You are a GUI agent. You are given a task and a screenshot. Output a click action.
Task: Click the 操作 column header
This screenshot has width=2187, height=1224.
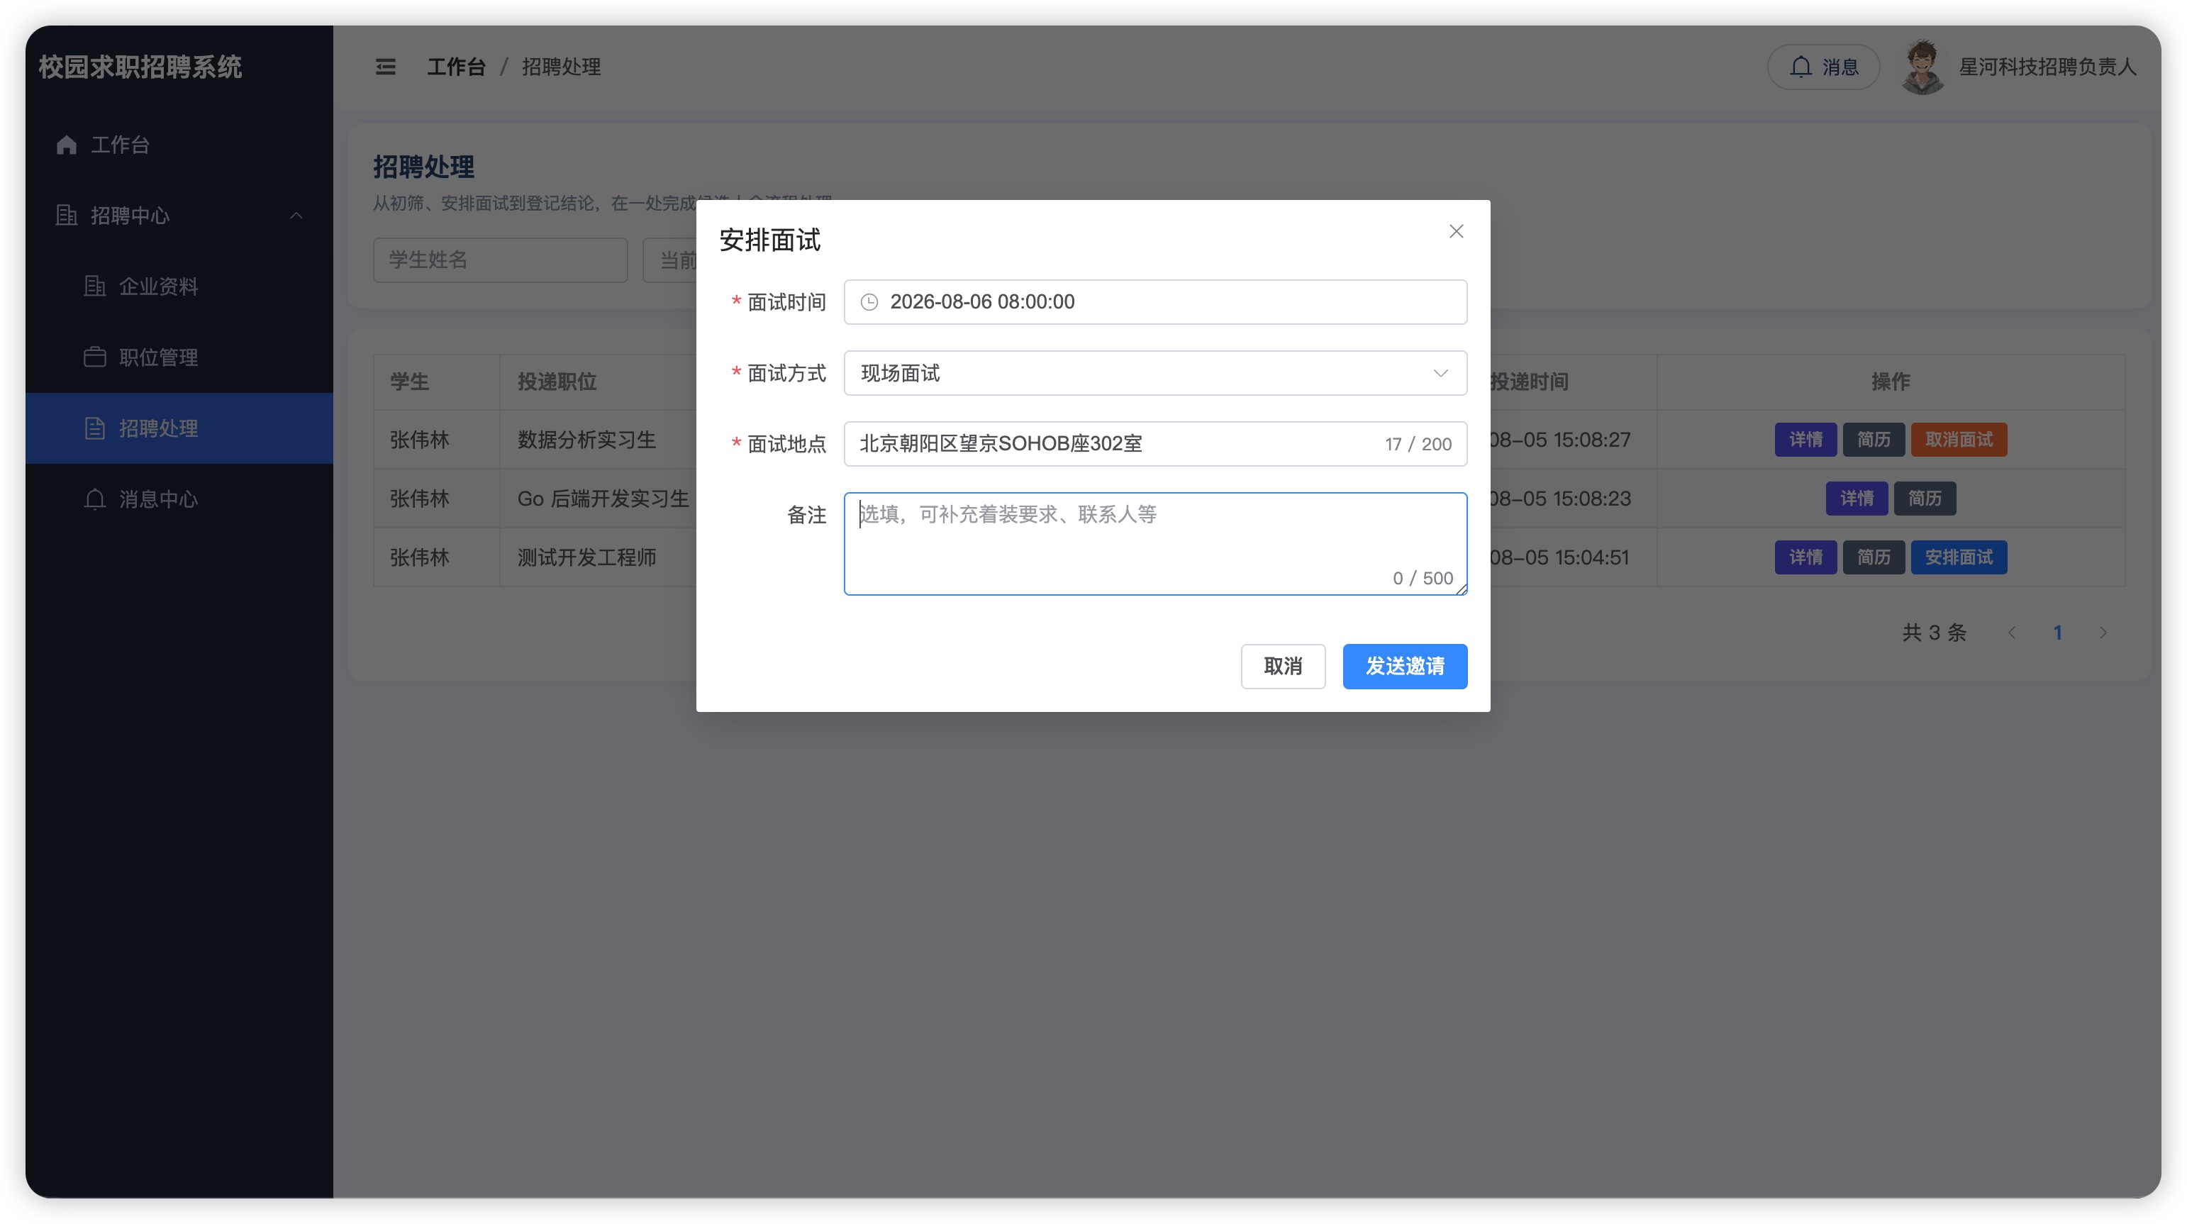[x=1891, y=382]
